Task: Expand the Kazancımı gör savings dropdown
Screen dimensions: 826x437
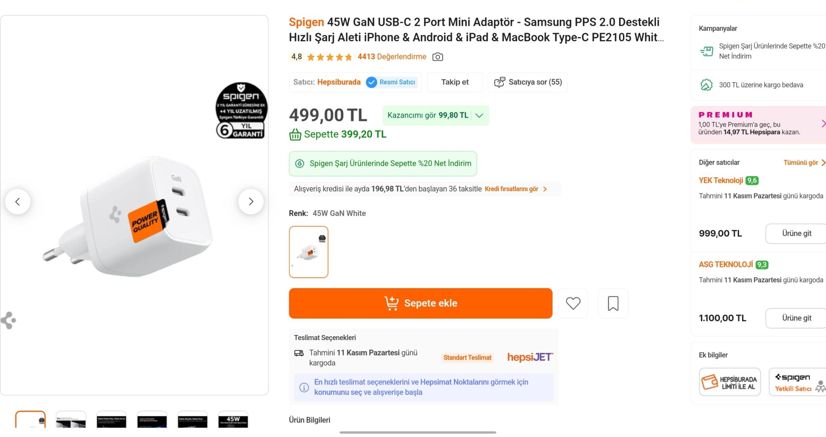Action: pyautogui.click(x=479, y=115)
